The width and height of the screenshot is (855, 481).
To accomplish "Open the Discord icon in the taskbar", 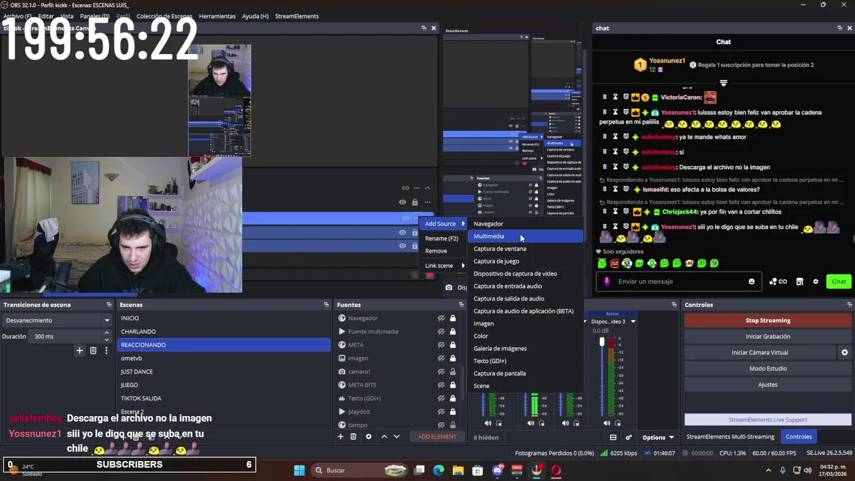I will [x=497, y=470].
